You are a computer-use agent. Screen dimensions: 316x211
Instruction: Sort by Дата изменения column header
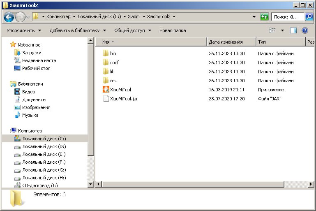tap(232, 42)
